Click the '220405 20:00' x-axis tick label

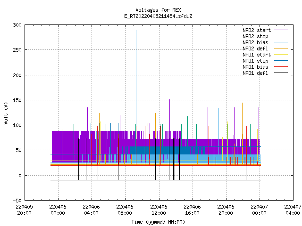(24, 210)
